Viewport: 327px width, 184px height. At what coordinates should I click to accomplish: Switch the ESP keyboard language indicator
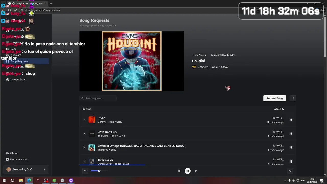(x=303, y=181)
